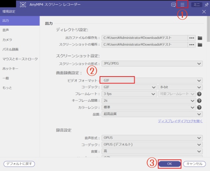Expand the 音質 高 dropdown

pos(152,151)
